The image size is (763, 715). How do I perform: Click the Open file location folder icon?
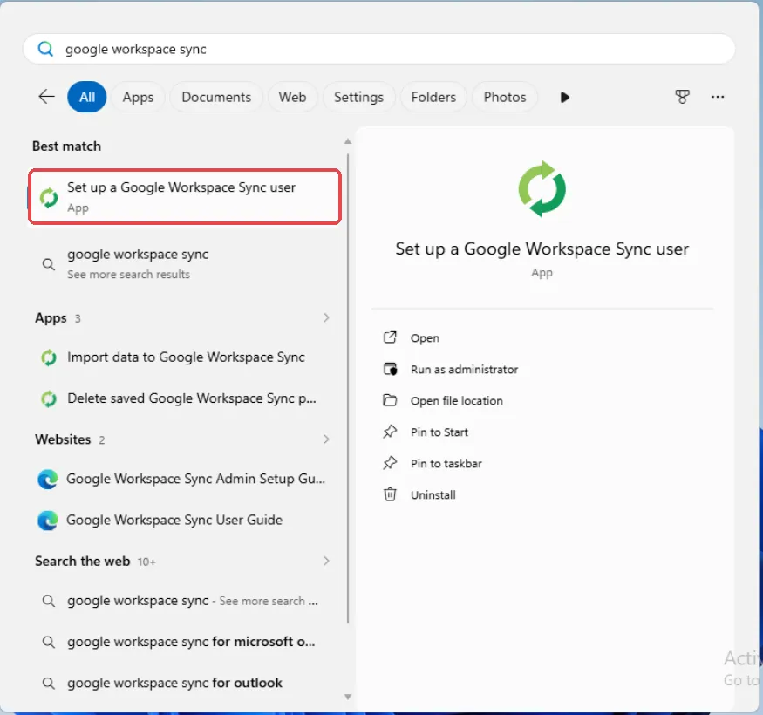[x=390, y=400]
